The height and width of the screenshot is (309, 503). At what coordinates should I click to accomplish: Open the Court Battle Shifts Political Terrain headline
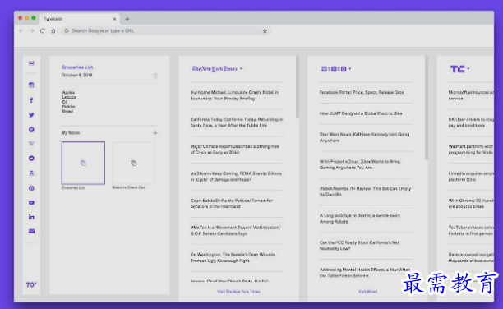231,204
